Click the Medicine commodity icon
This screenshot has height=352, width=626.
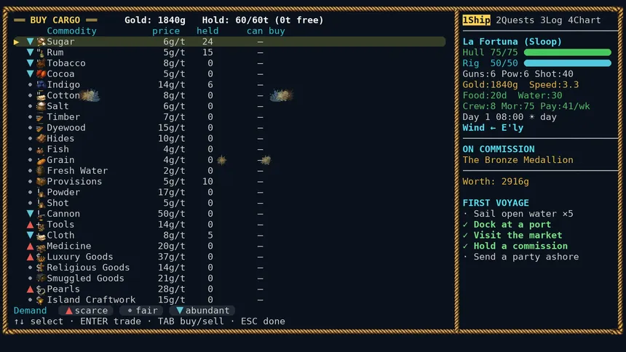click(x=41, y=247)
